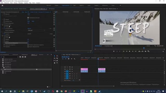Screen dimensions: 166x93
Task: Filter 32-bit color effects icon
Action: point(23,57)
